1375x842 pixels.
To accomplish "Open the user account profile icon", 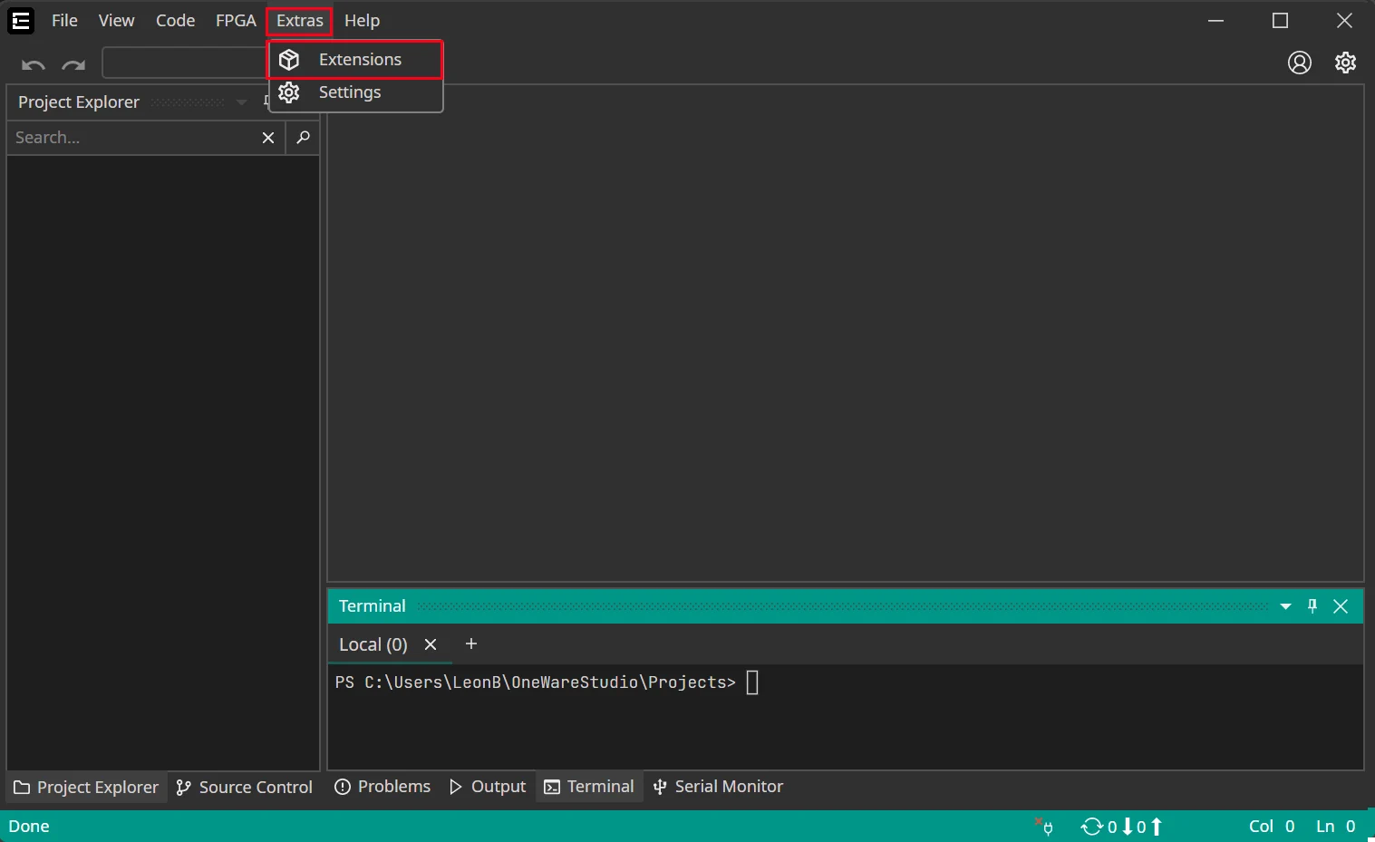I will point(1299,63).
